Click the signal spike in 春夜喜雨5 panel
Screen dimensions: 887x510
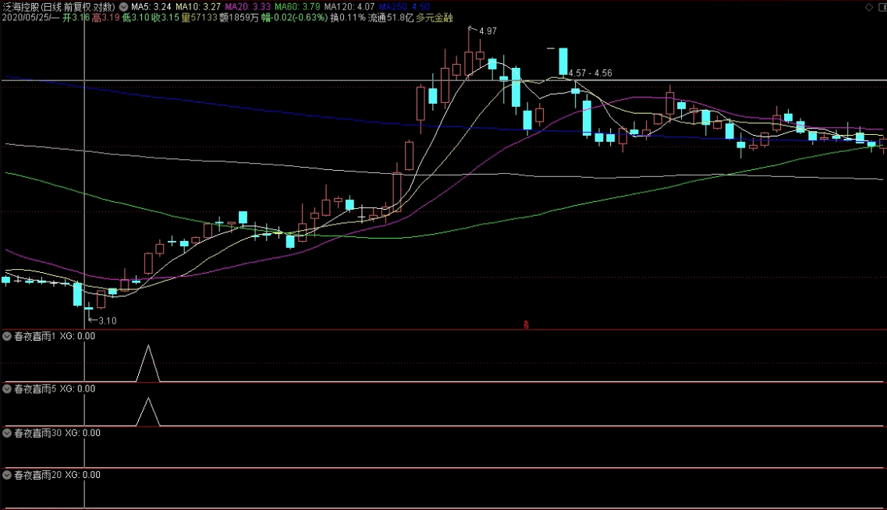tap(148, 412)
